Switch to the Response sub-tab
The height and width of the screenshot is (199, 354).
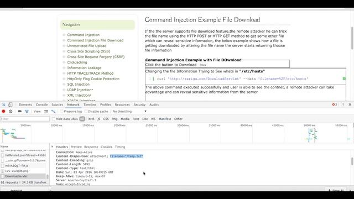[91, 147]
